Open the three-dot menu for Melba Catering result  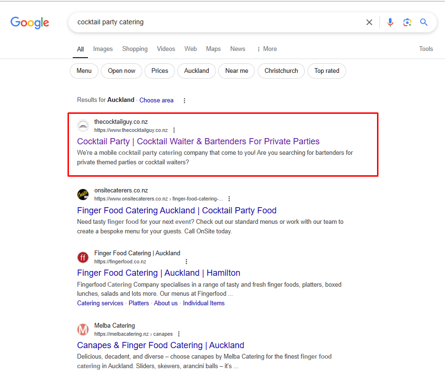tap(179, 334)
